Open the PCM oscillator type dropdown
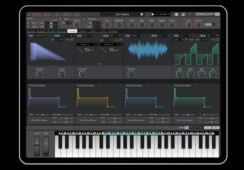Screen dimensions: 244x170 (88, 36)
